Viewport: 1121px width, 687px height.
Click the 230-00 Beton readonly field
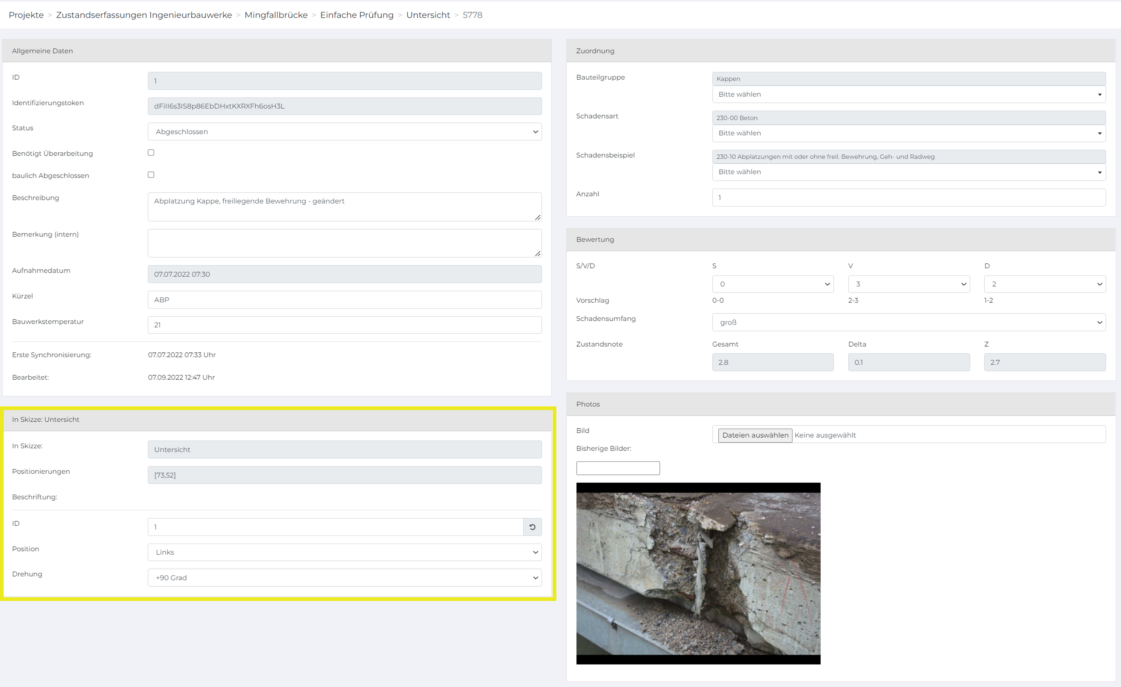(908, 118)
